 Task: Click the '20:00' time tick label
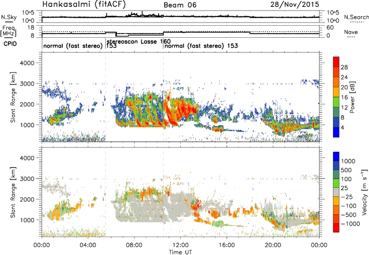(x=273, y=245)
